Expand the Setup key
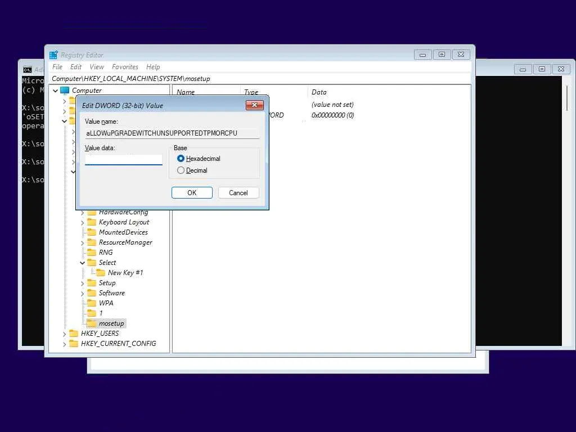Viewport: 576px width, 432px height. pos(82,283)
